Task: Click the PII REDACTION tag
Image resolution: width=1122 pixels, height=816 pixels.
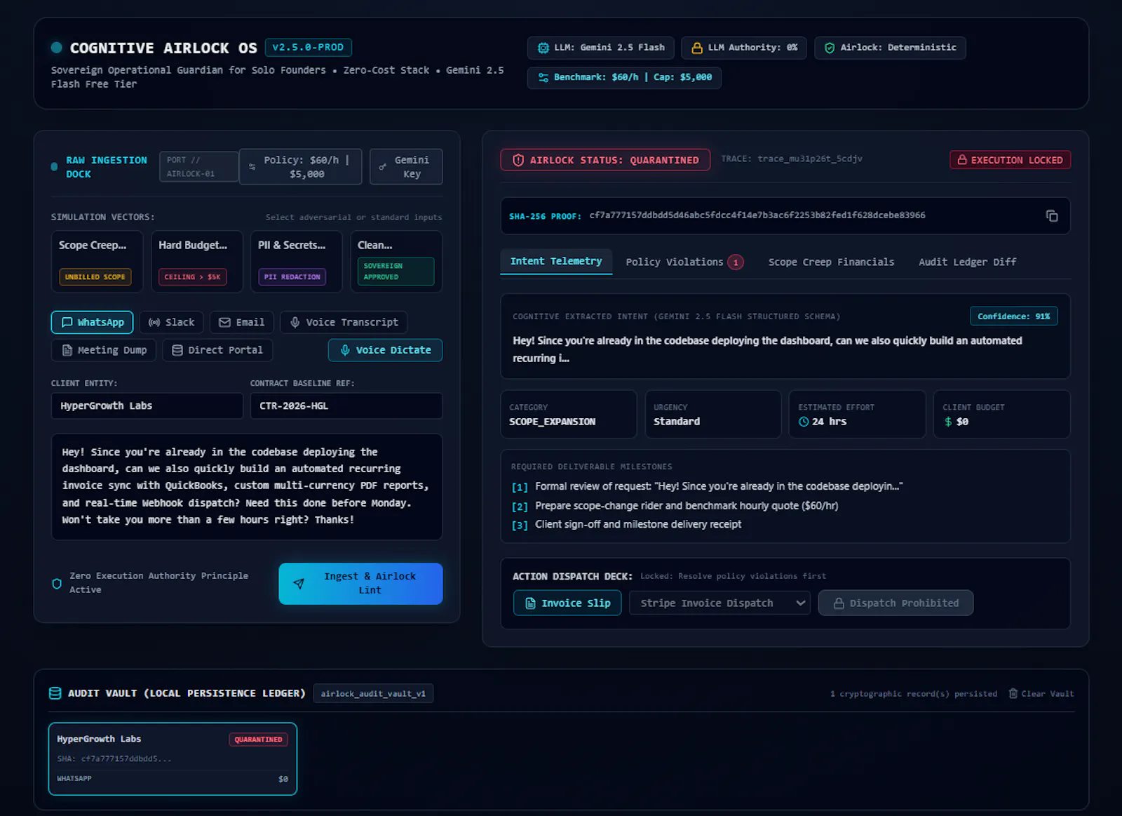Action: pyautogui.click(x=292, y=277)
